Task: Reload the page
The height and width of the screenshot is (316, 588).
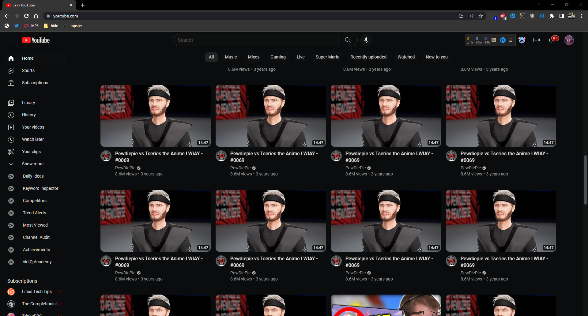Action: [26, 16]
